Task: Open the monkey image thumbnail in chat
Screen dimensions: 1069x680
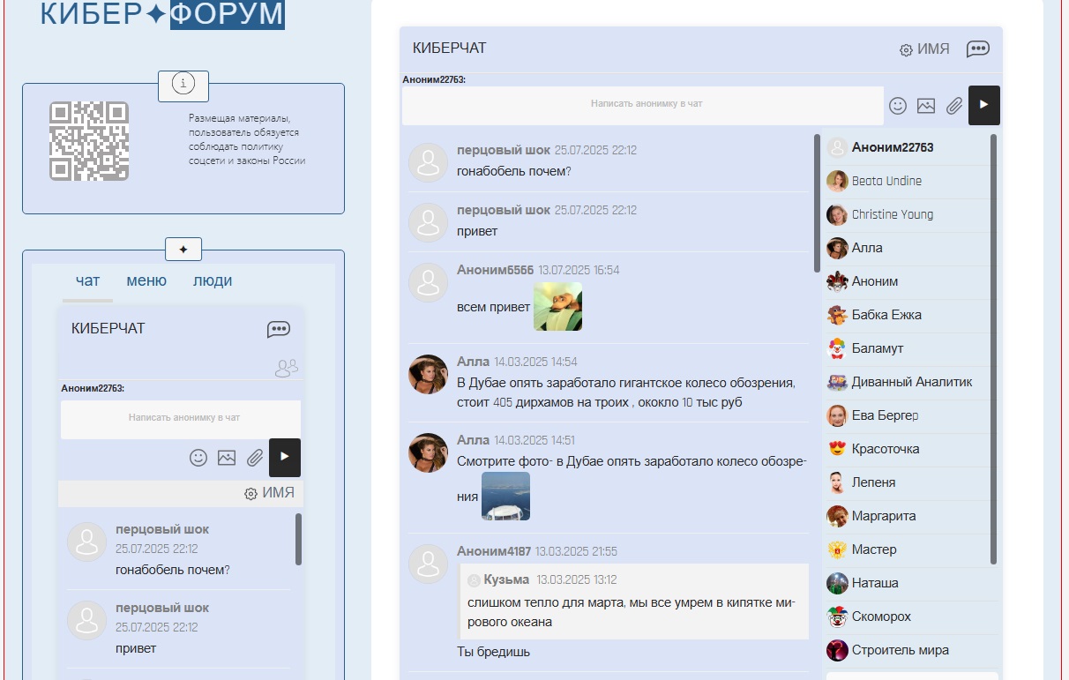Action: click(557, 307)
